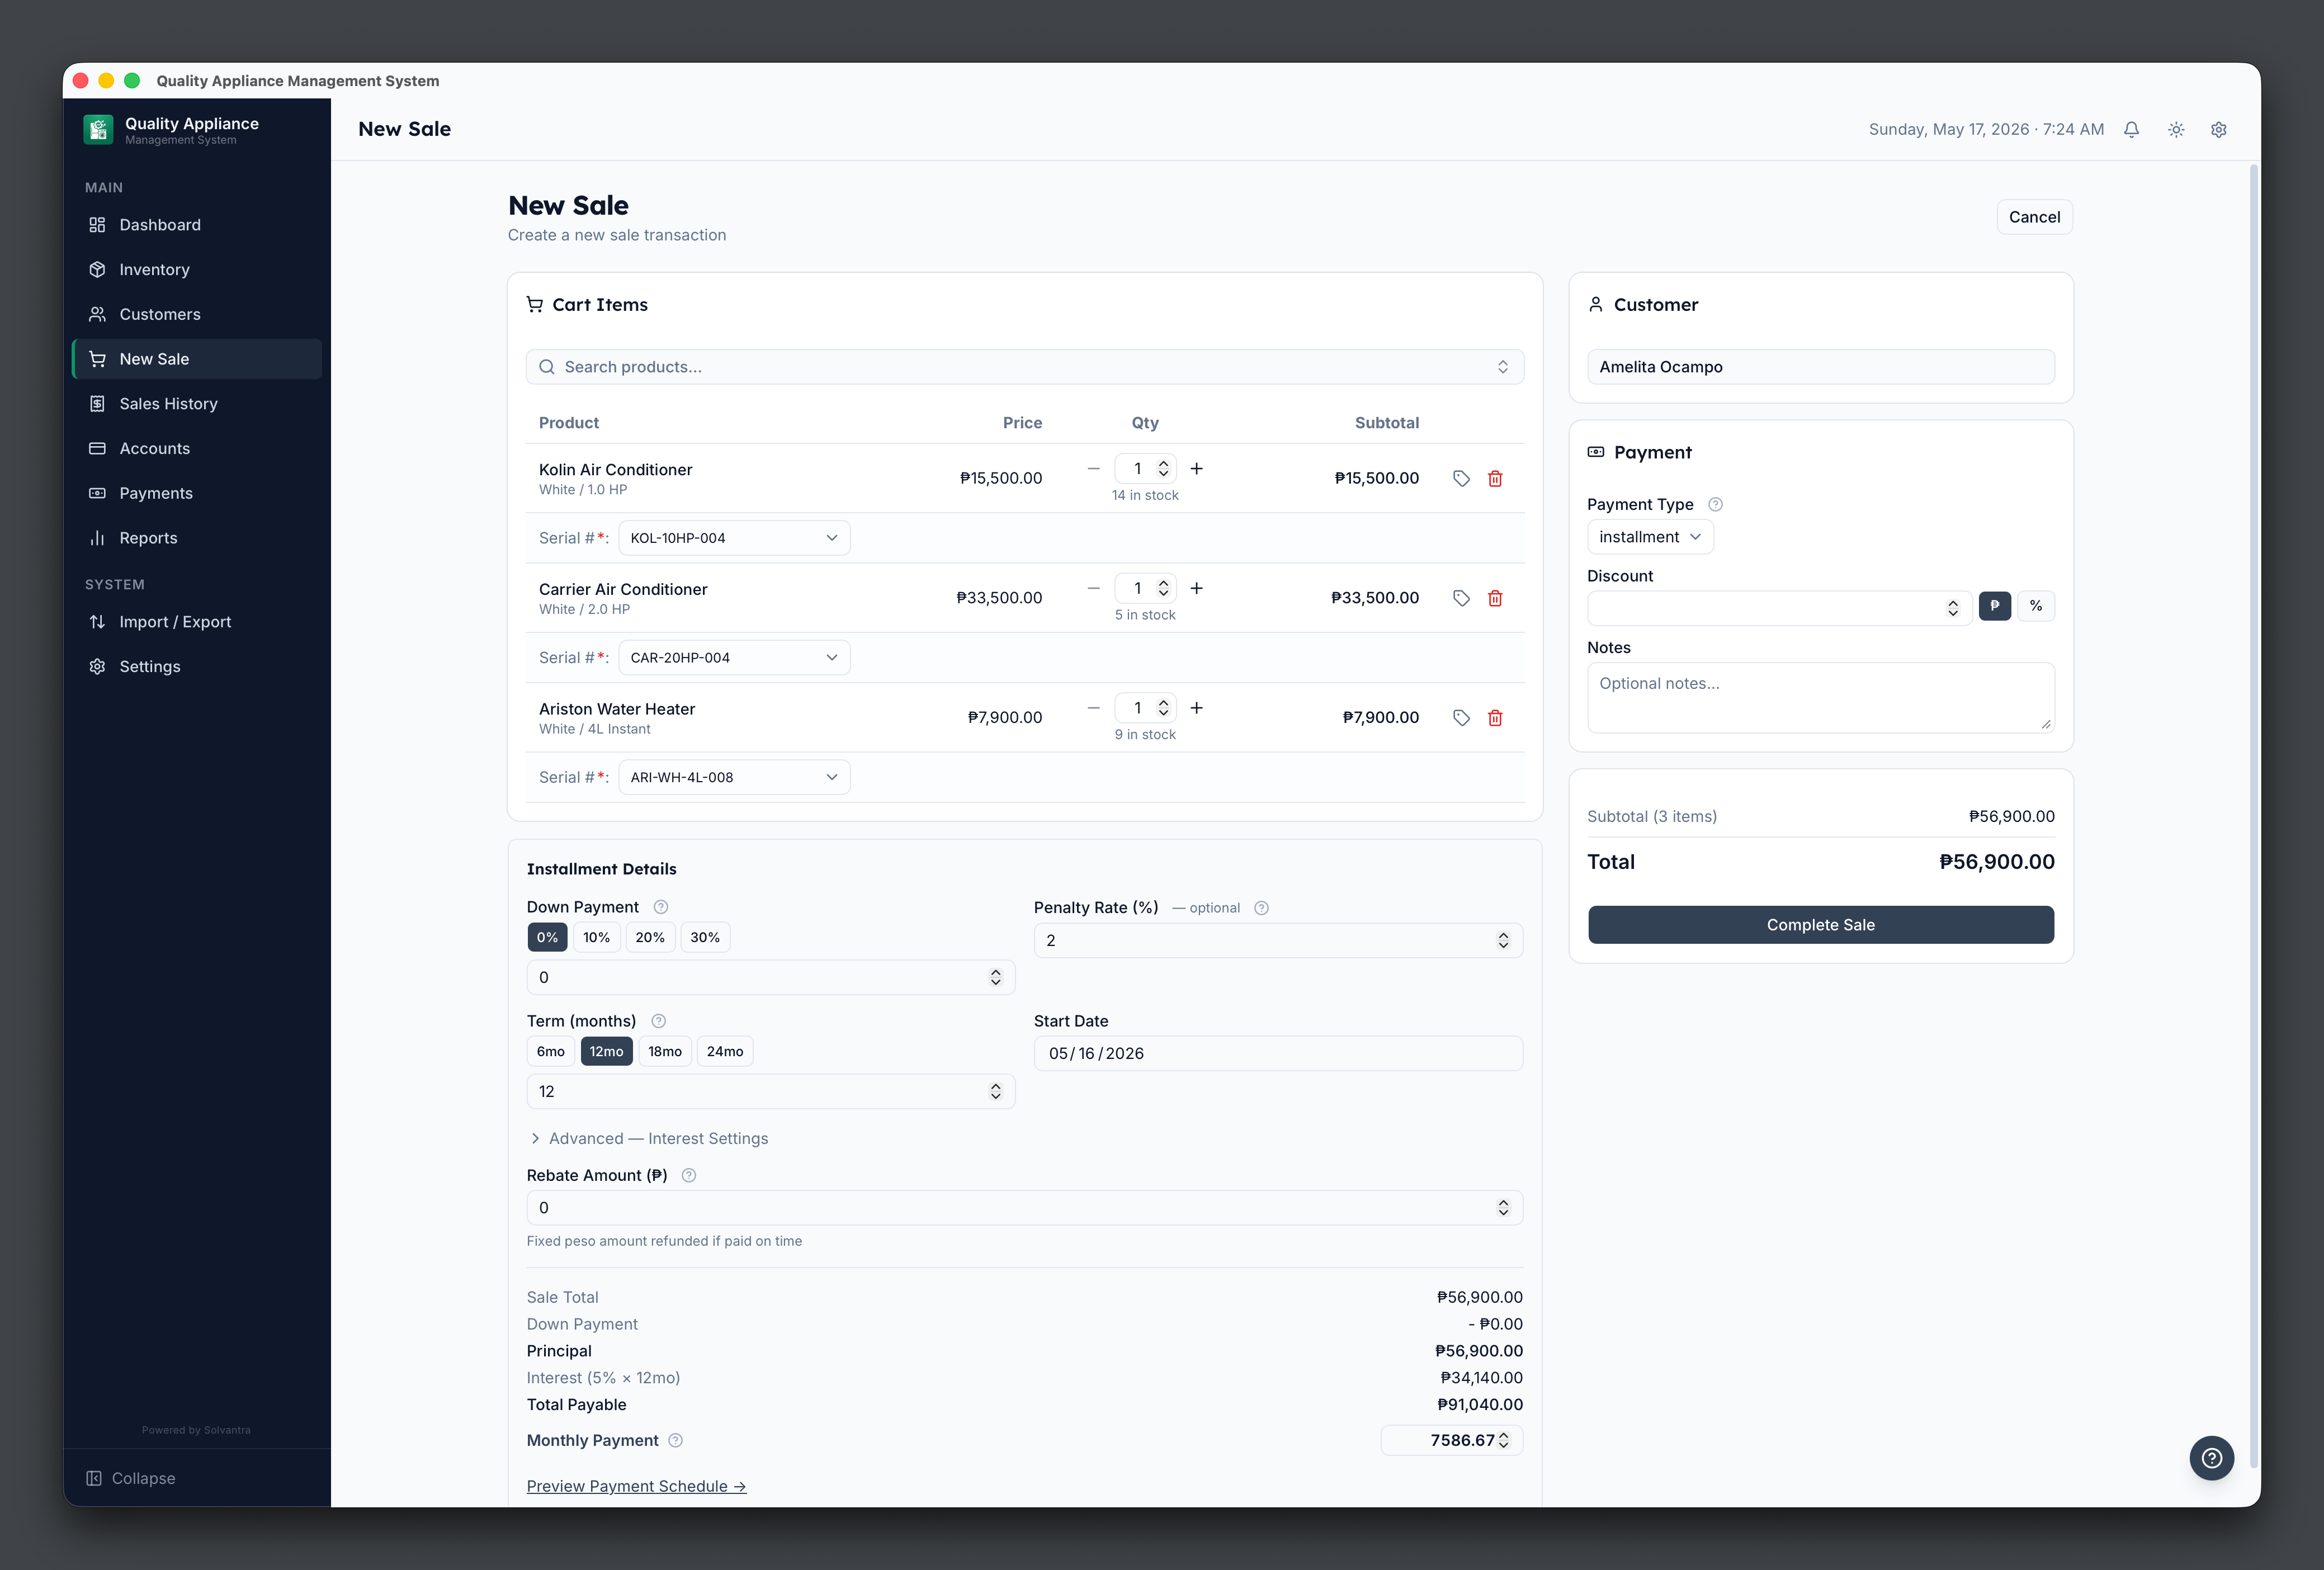The width and height of the screenshot is (2324, 1570).
Task: Click the Payment Type help icon
Action: point(1715,504)
